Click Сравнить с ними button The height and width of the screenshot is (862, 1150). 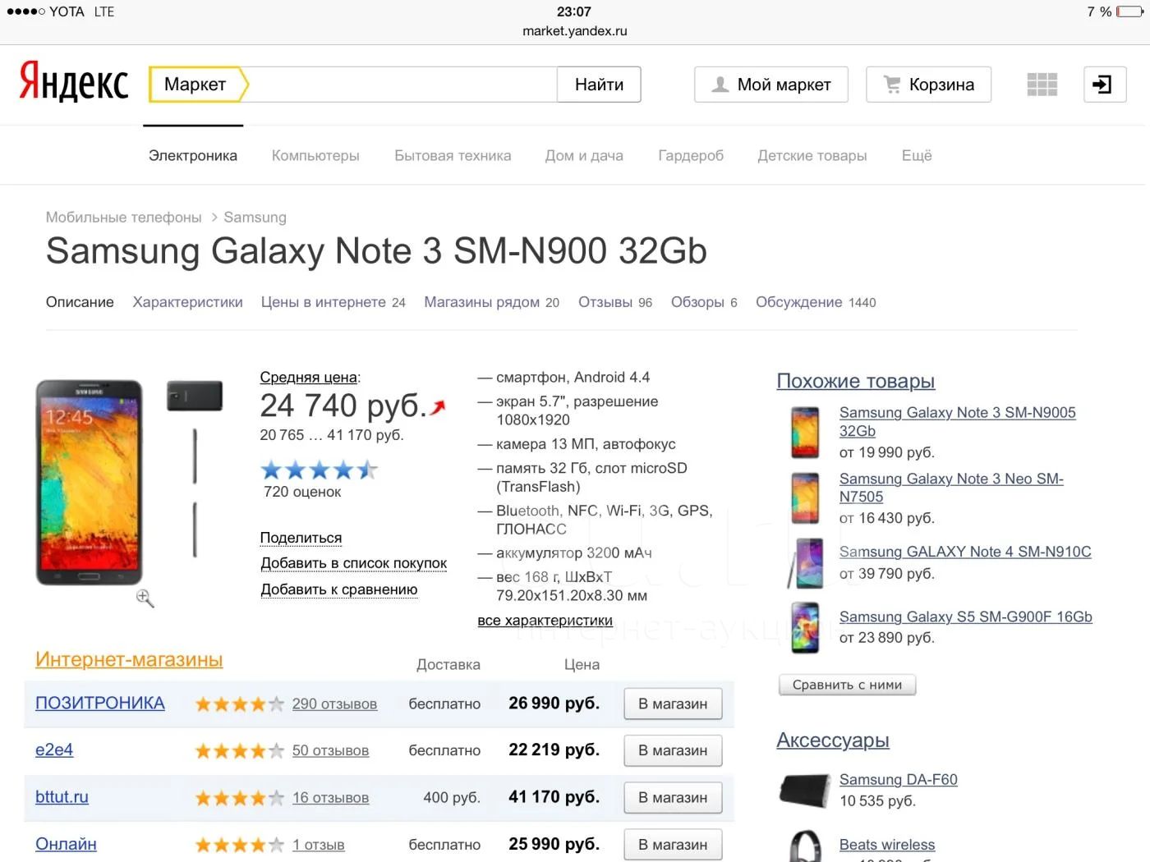click(847, 685)
